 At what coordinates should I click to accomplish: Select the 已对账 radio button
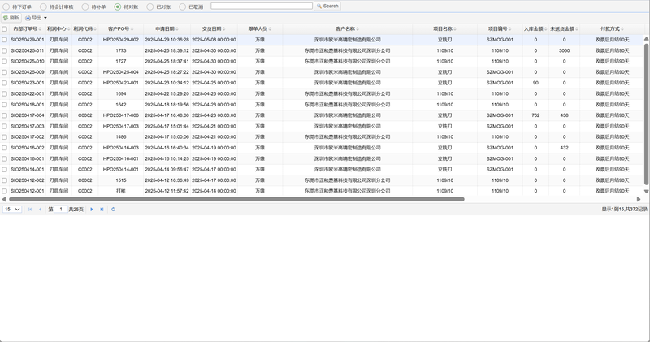pyautogui.click(x=150, y=6)
